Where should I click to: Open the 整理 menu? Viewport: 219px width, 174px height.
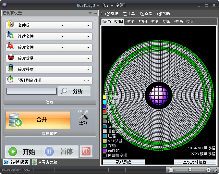tap(112, 14)
